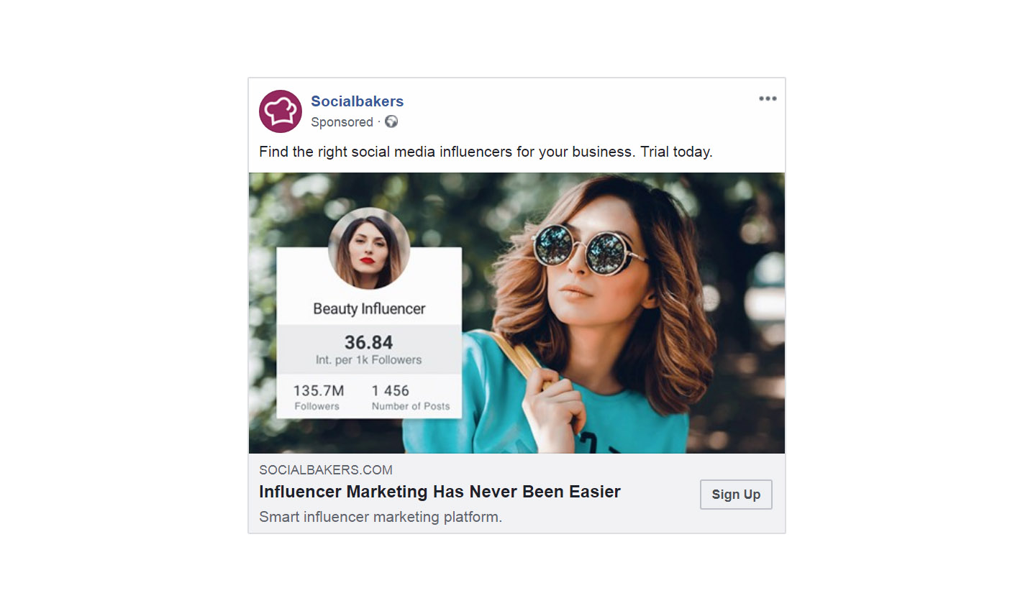Click the Smart influencer marketing platform description
Image resolution: width=1033 pixels, height=611 pixels.
pos(381,517)
